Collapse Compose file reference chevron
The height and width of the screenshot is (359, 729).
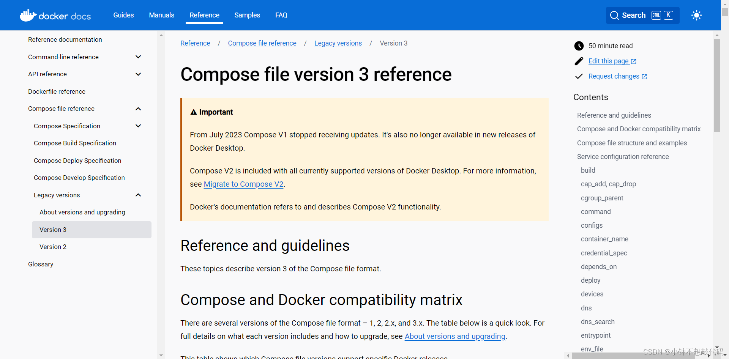(138, 109)
